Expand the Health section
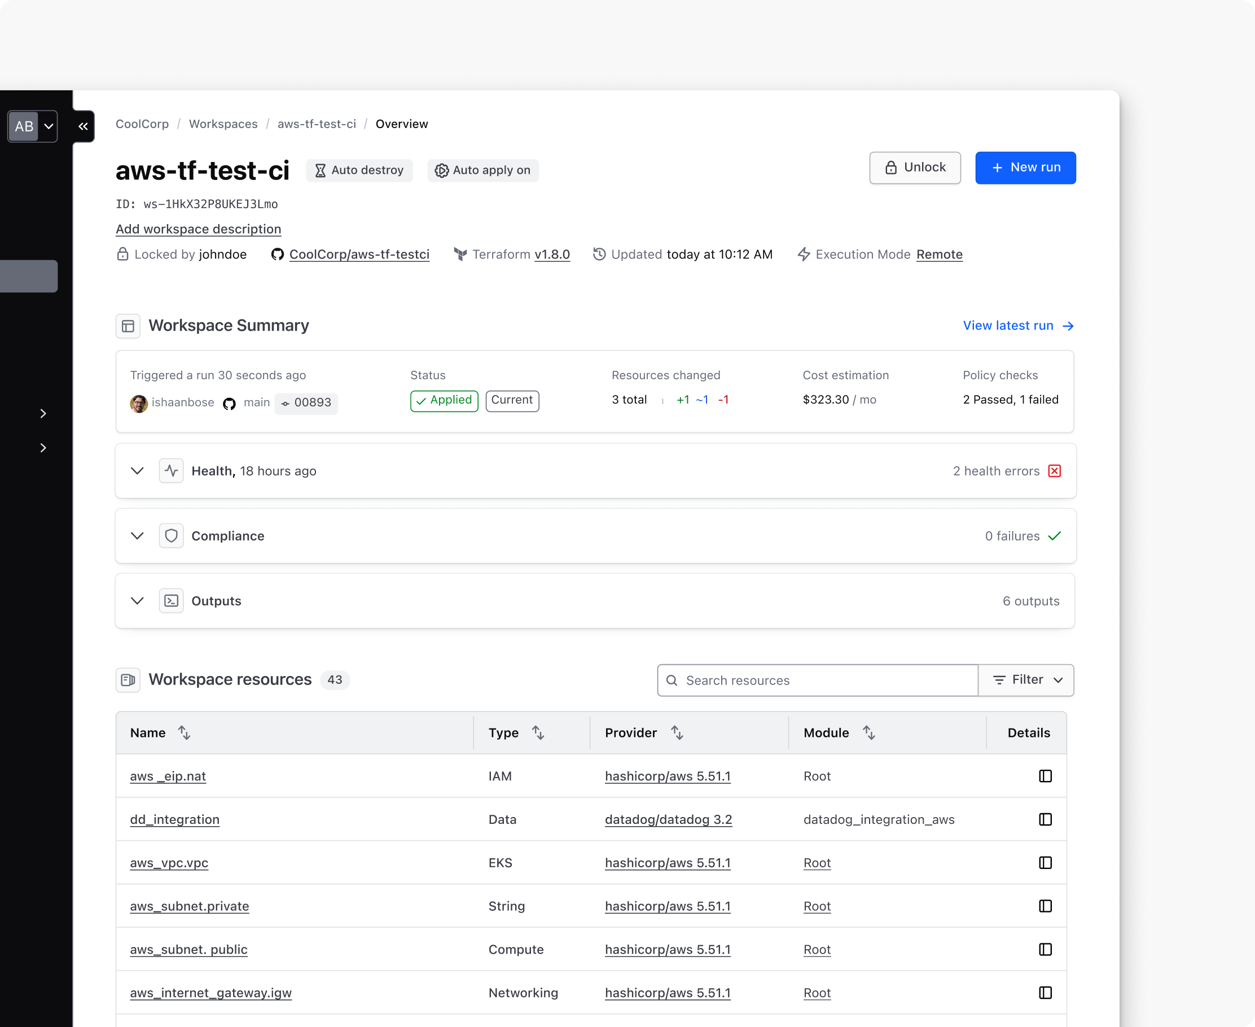This screenshot has height=1027, width=1255. point(137,470)
